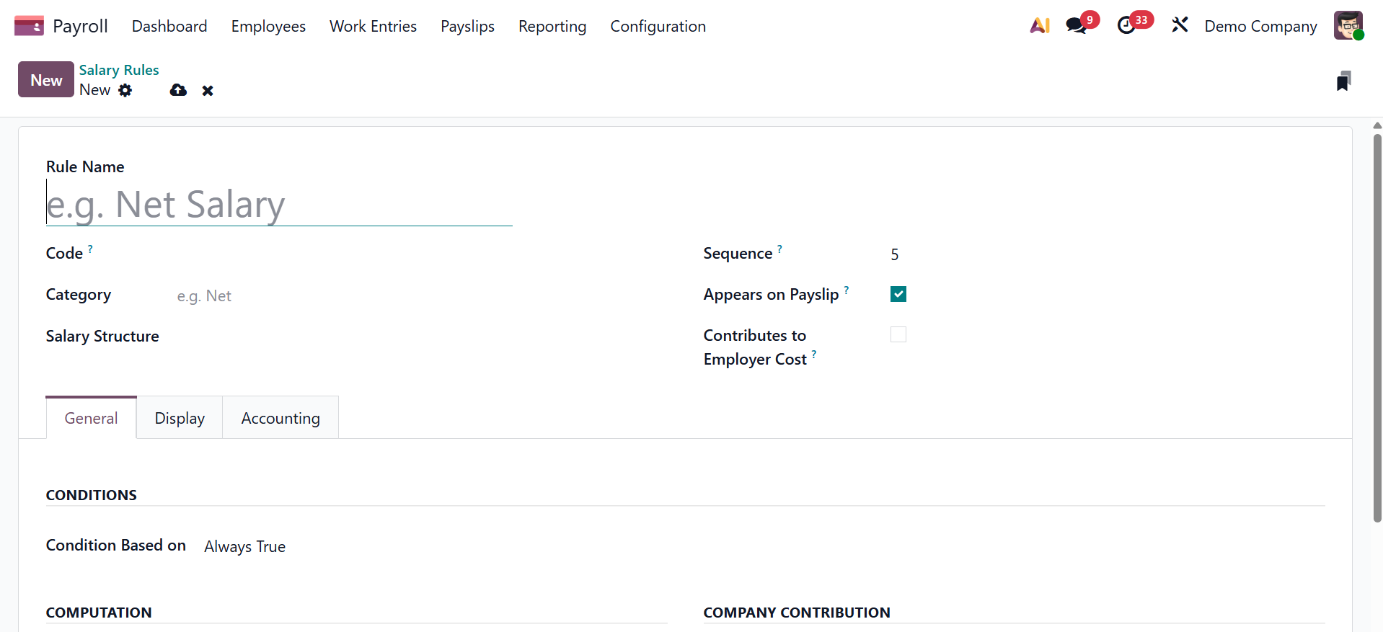Screen dimensions: 1383x632
Task: Open the conversations messages icon
Action: [1077, 26]
